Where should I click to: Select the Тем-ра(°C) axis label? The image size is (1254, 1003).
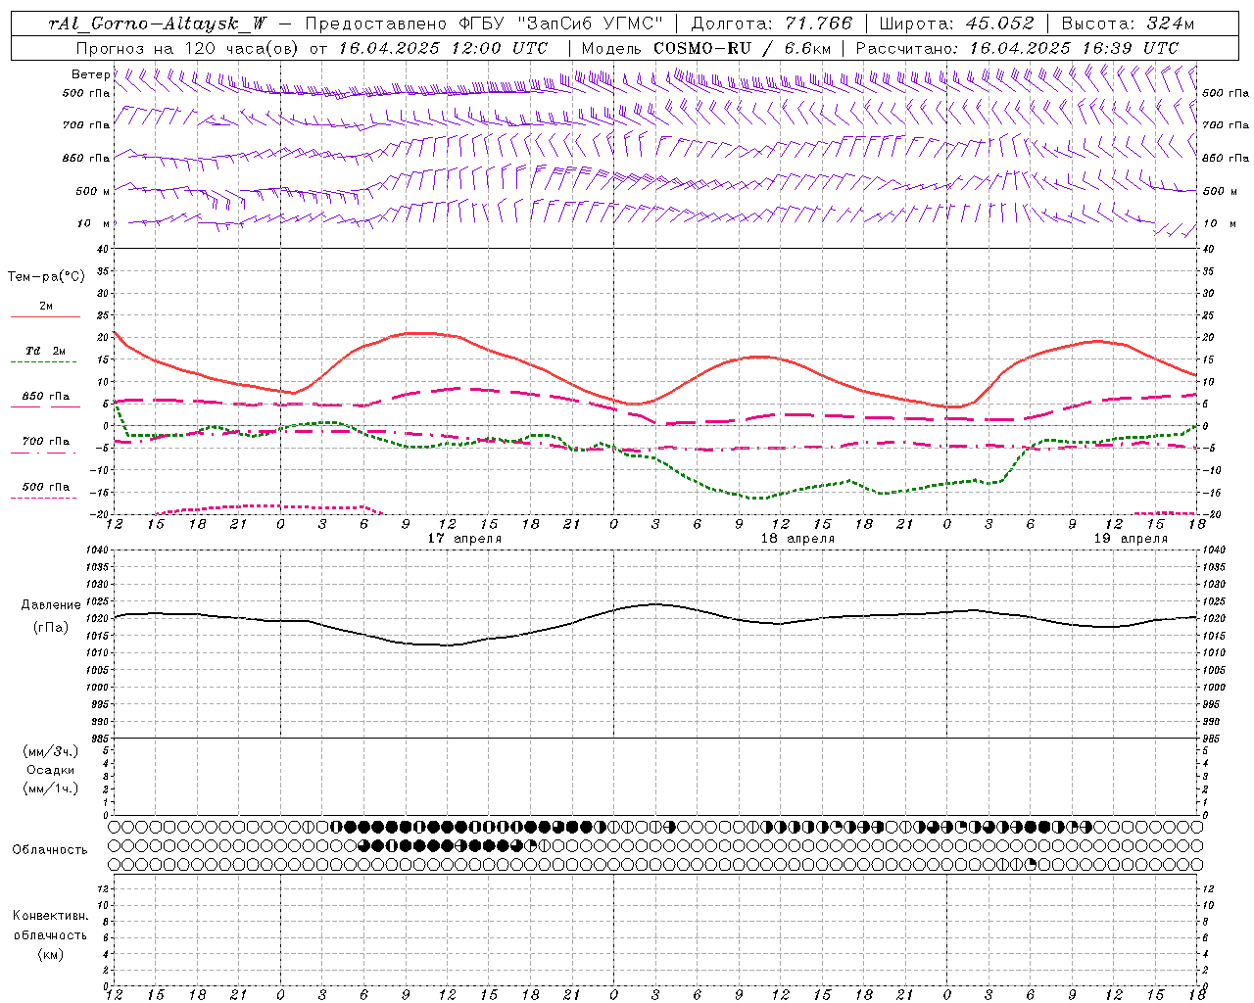pyautogui.click(x=46, y=277)
